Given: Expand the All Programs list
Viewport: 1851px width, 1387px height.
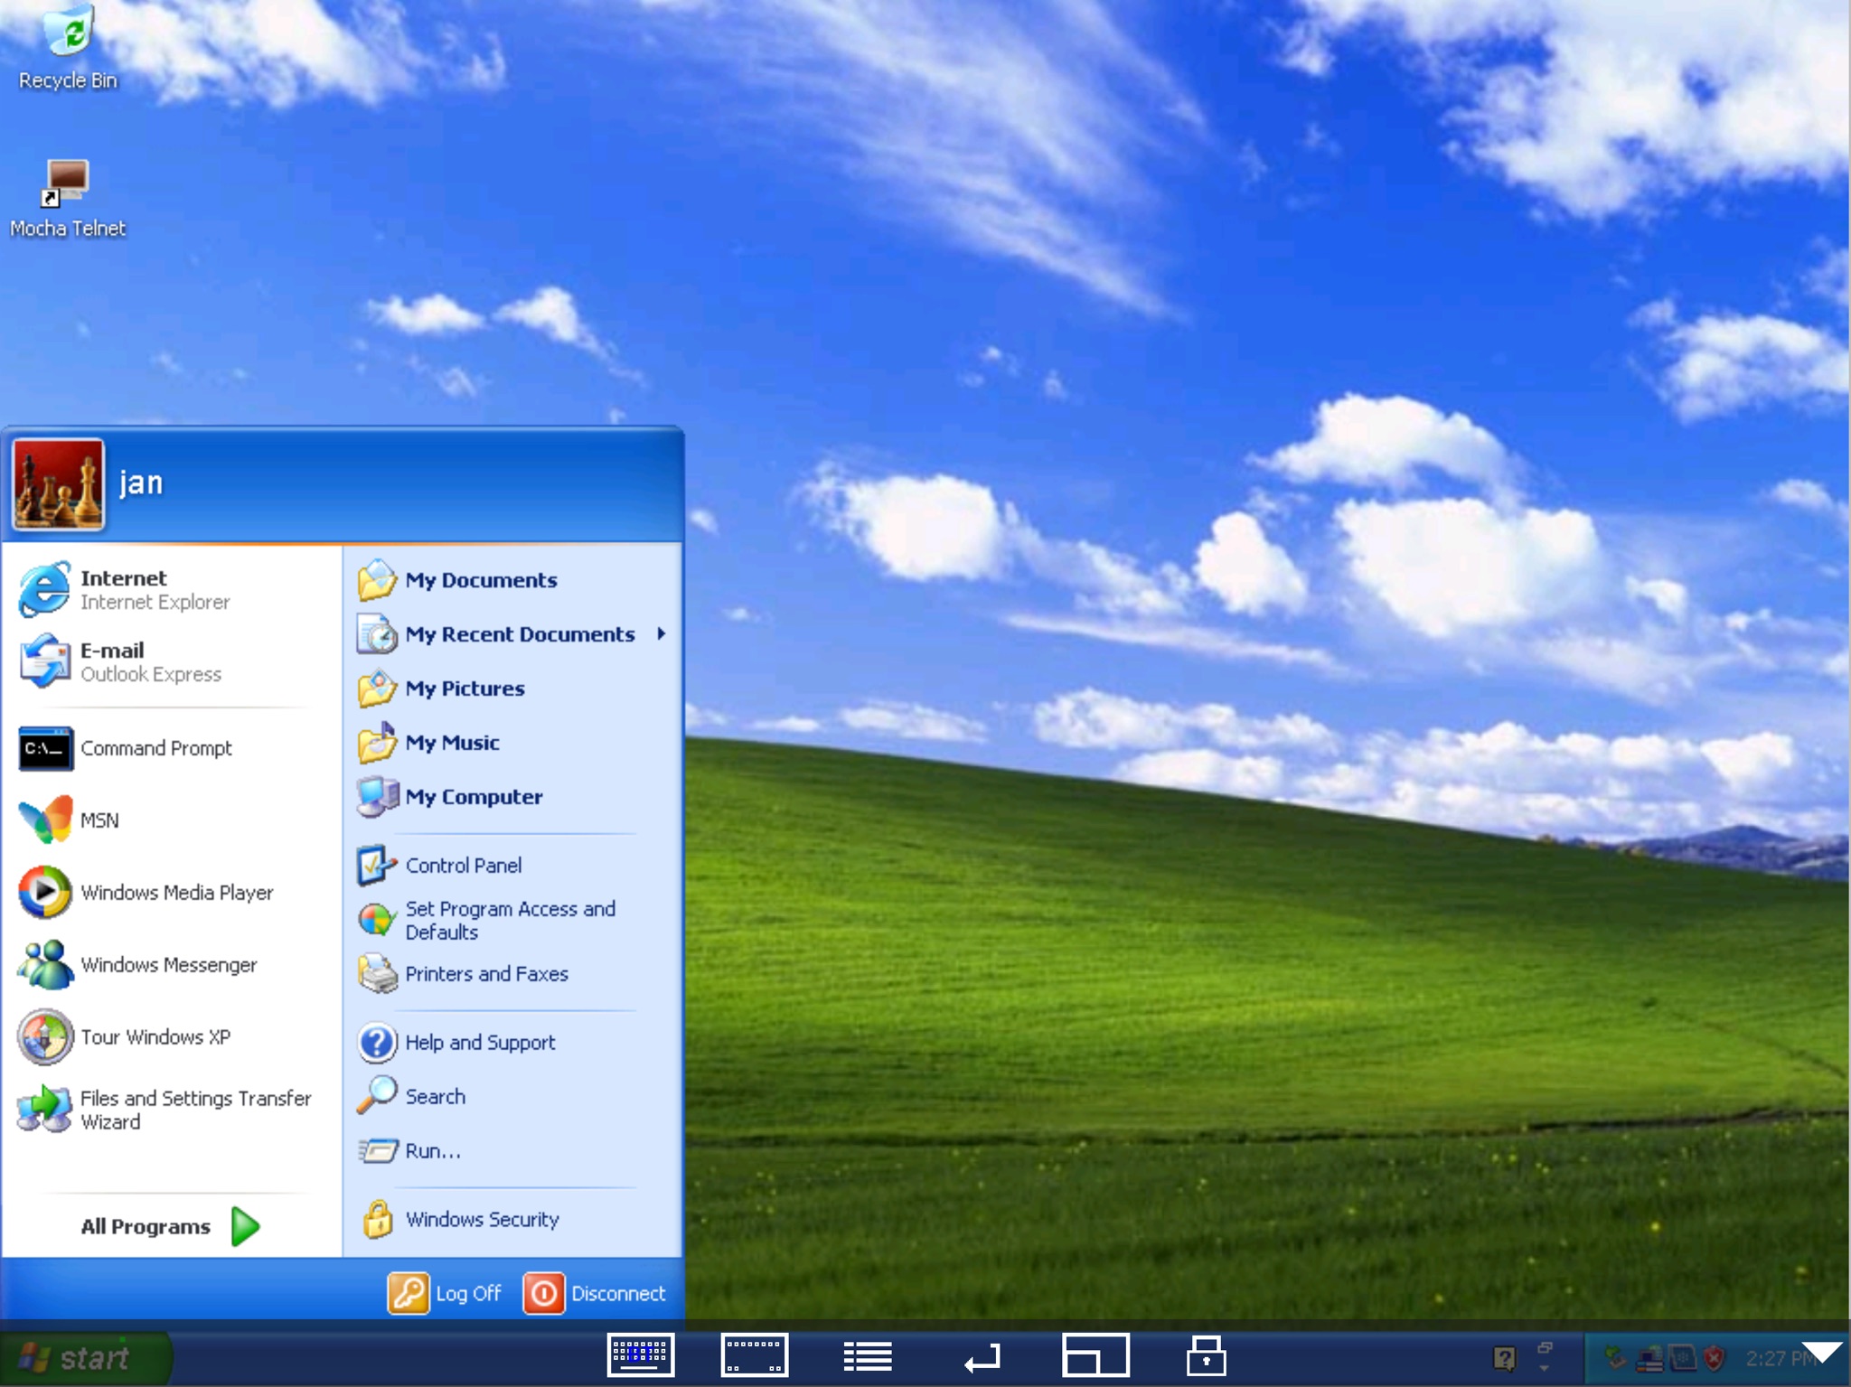Looking at the screenshot, I should coord(170,1226).
